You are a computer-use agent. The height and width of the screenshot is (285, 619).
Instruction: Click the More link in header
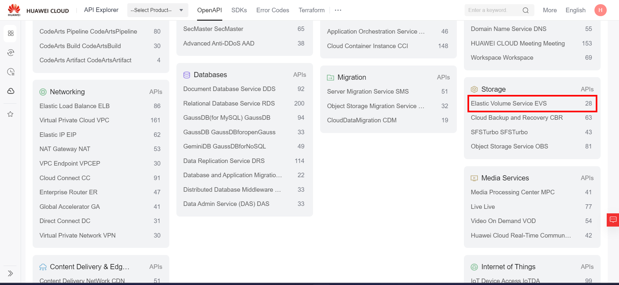(550, 10)
